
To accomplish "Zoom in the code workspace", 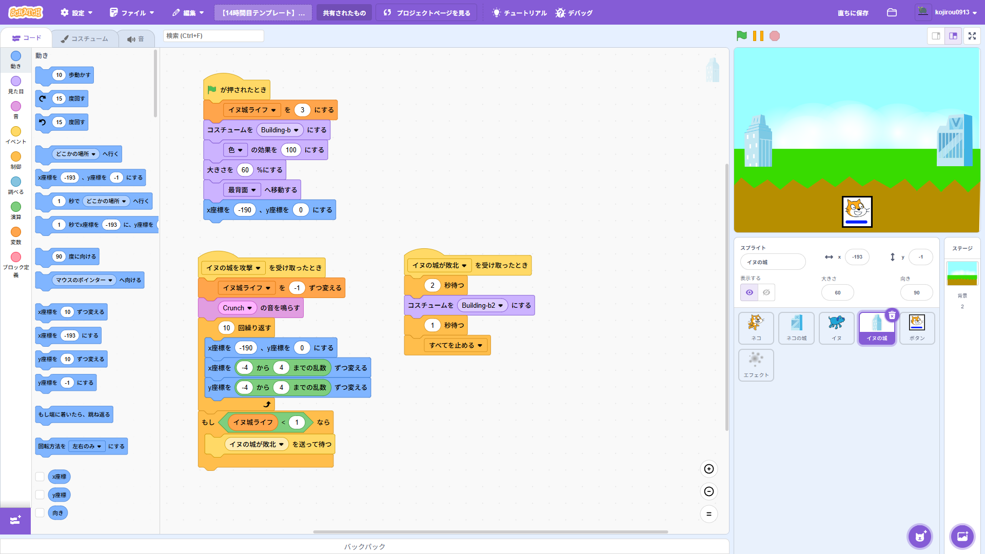I will click(708, 469).
